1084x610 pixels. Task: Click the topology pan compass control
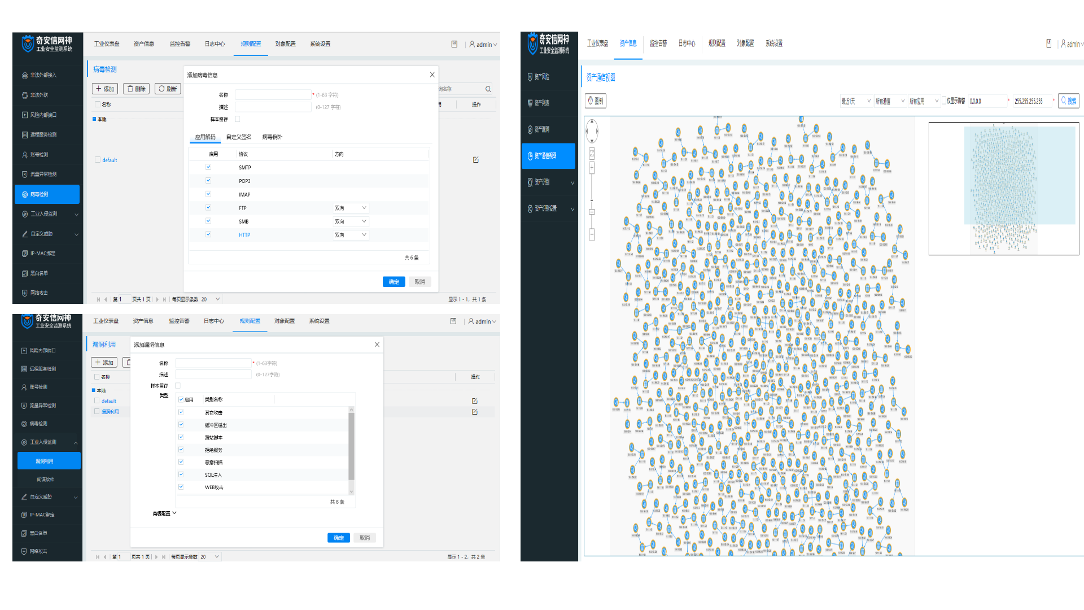pos(592,131)
